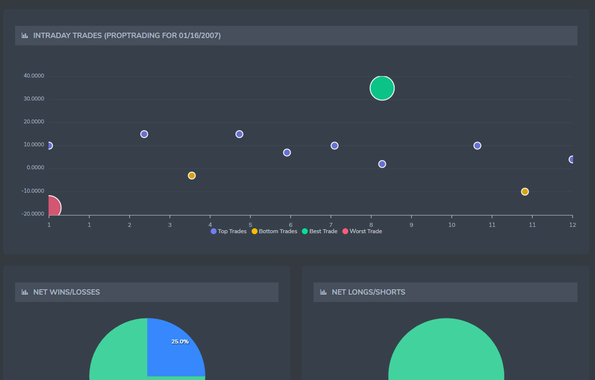Disable Worst Trade series in legend
Screen dimensions: 595x380
(x=362, y=231)
